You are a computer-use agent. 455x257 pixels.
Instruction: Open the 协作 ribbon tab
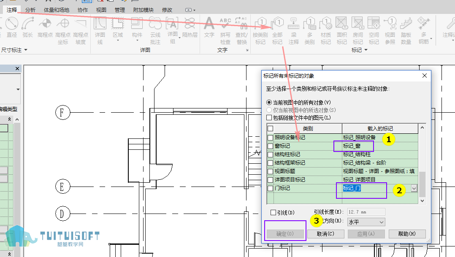pyautogui.click(x=83, y=10)
